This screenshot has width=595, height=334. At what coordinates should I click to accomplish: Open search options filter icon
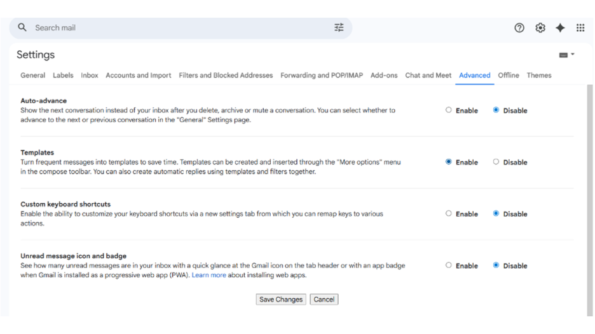339,27
